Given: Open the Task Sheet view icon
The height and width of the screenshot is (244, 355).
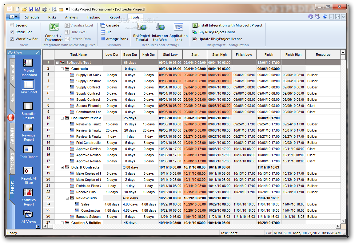Looking at the screenshot, I should [28, 85].
